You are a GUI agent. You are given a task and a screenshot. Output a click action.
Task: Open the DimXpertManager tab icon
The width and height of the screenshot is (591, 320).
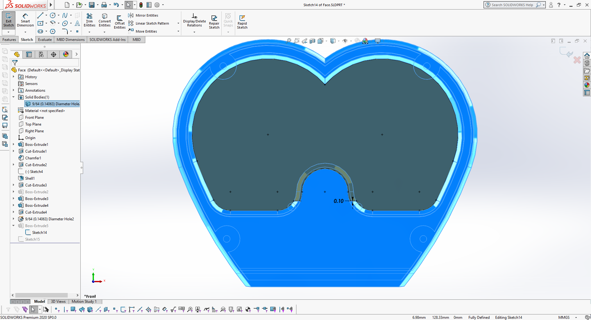click(x=54, y=54)
